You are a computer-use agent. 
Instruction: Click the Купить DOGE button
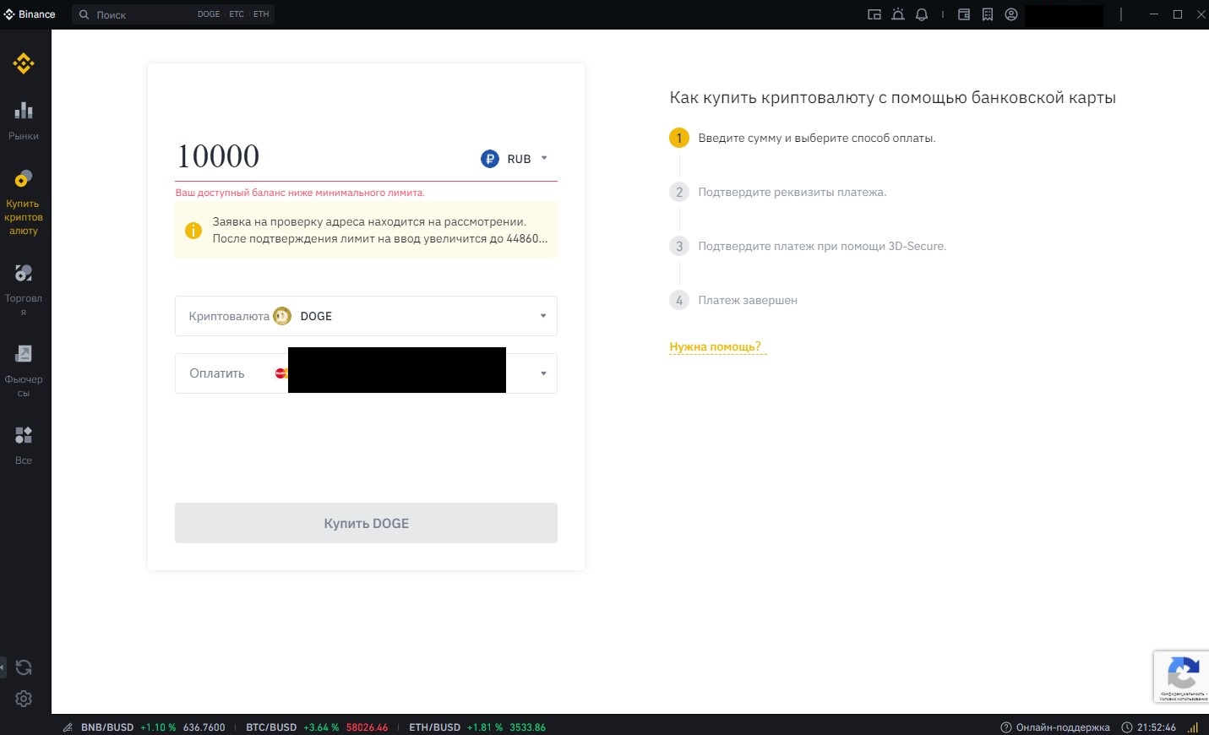click(x=366, y=523)
